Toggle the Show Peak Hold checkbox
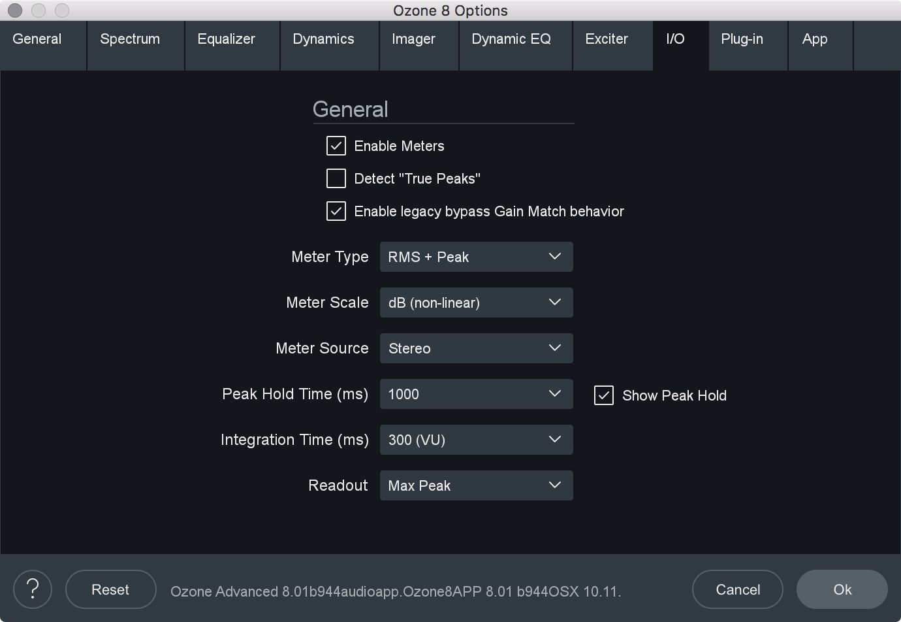Image resolution: width=901 pixels, height=622 pixels. click(x=604, y=395)
